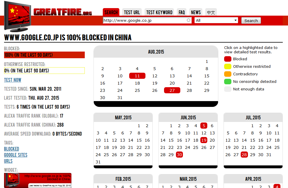Click the JUL, 2015 calendar header
288x188 pixels.
point(253,117)
